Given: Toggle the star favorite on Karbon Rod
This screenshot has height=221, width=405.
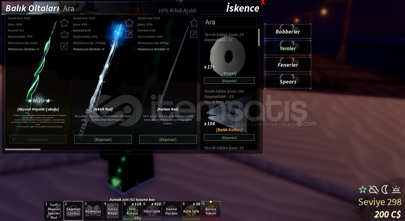Looking at the screenshot, I should pos(194,23).
